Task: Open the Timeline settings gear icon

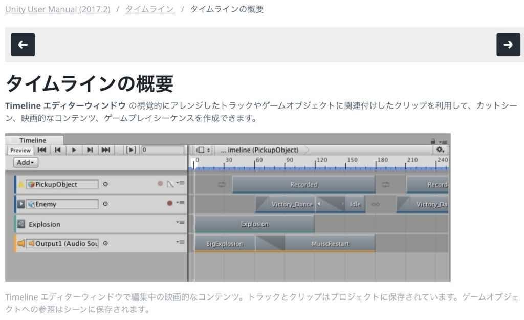Action: [440, 150]
